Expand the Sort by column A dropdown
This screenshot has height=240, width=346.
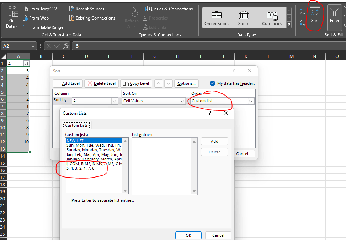point(114,101)
